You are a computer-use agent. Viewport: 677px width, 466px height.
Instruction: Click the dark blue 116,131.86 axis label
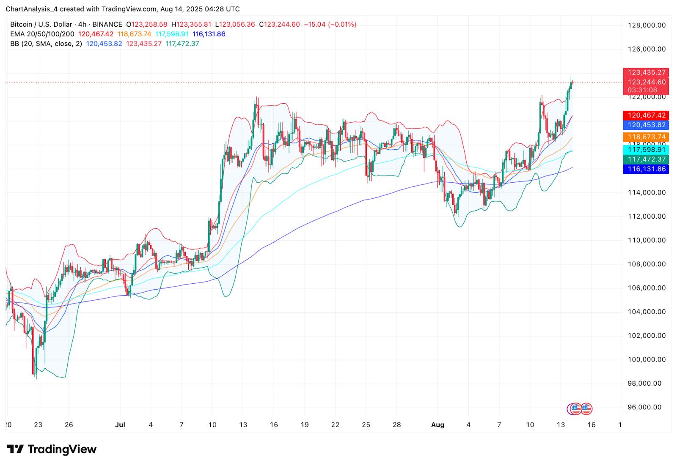tap(646, 169)
